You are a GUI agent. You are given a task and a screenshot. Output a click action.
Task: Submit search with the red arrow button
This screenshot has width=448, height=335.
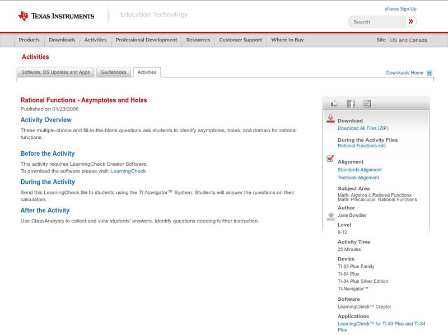[x=411, y=22]
